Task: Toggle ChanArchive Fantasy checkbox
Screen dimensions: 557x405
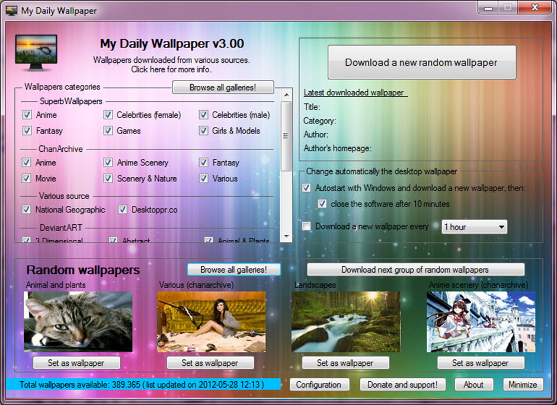Action: click(203, 162)
